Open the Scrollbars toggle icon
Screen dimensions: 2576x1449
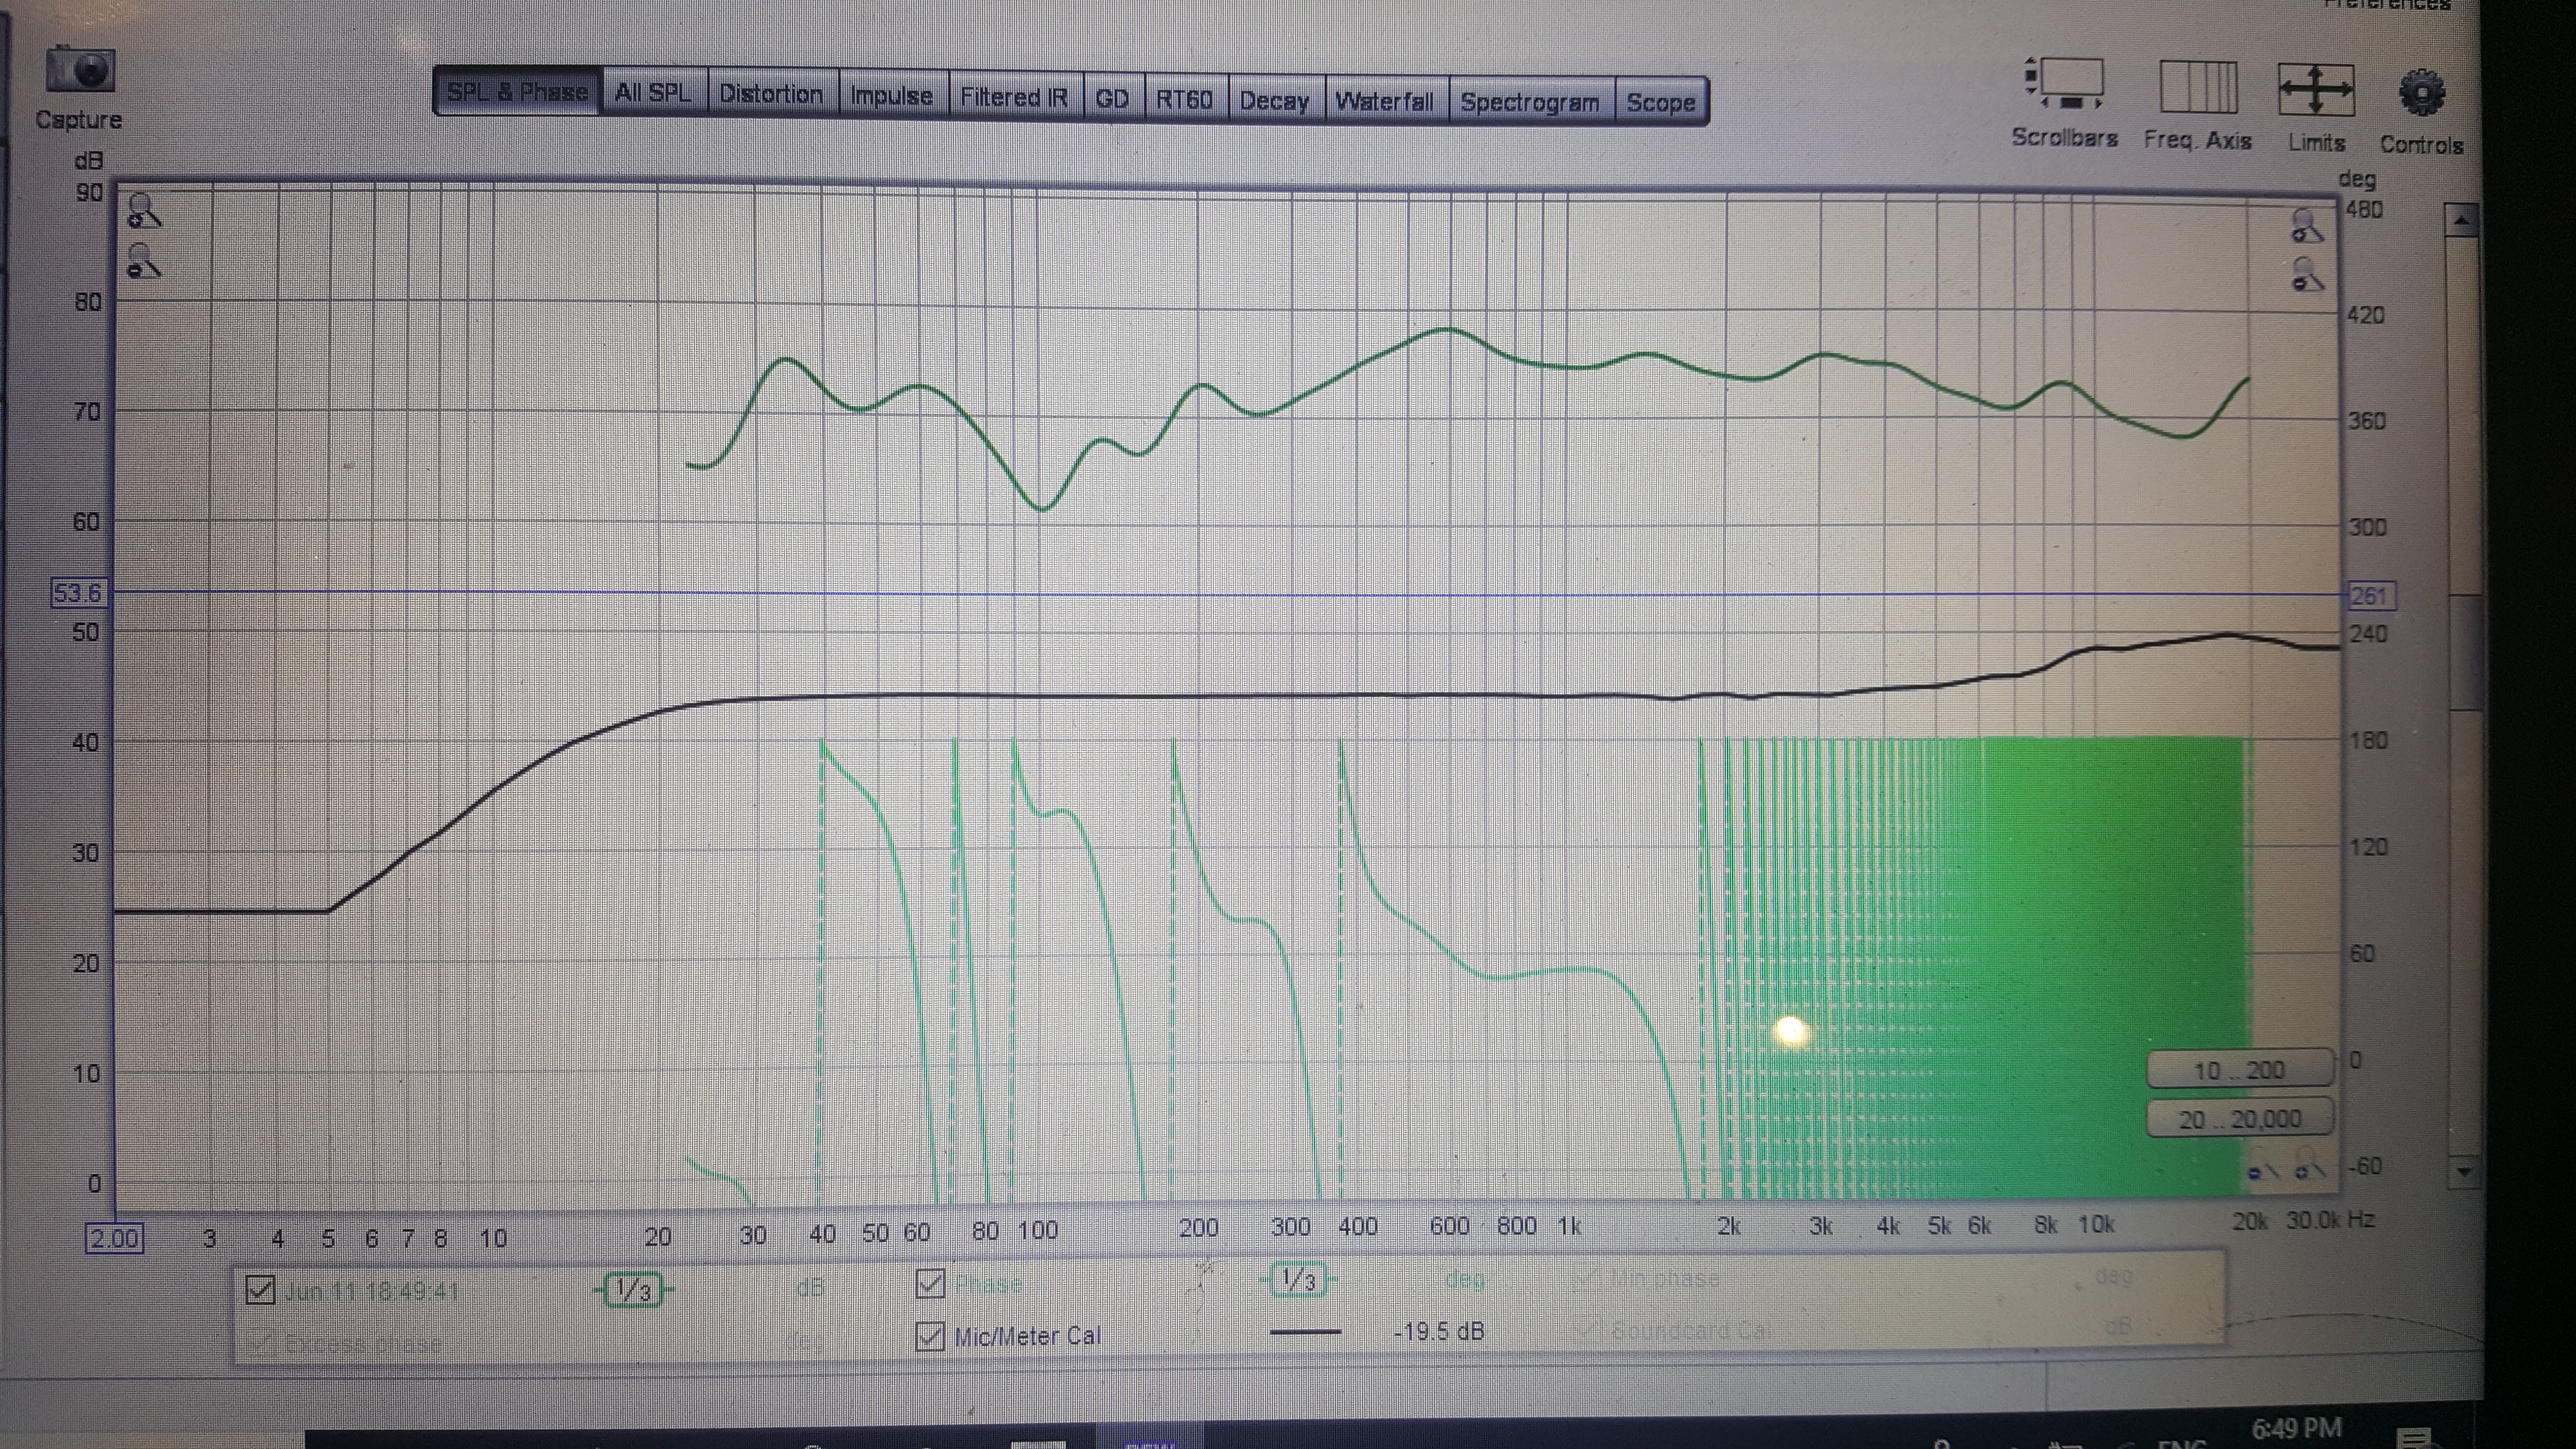click(x=2065, y=84)
